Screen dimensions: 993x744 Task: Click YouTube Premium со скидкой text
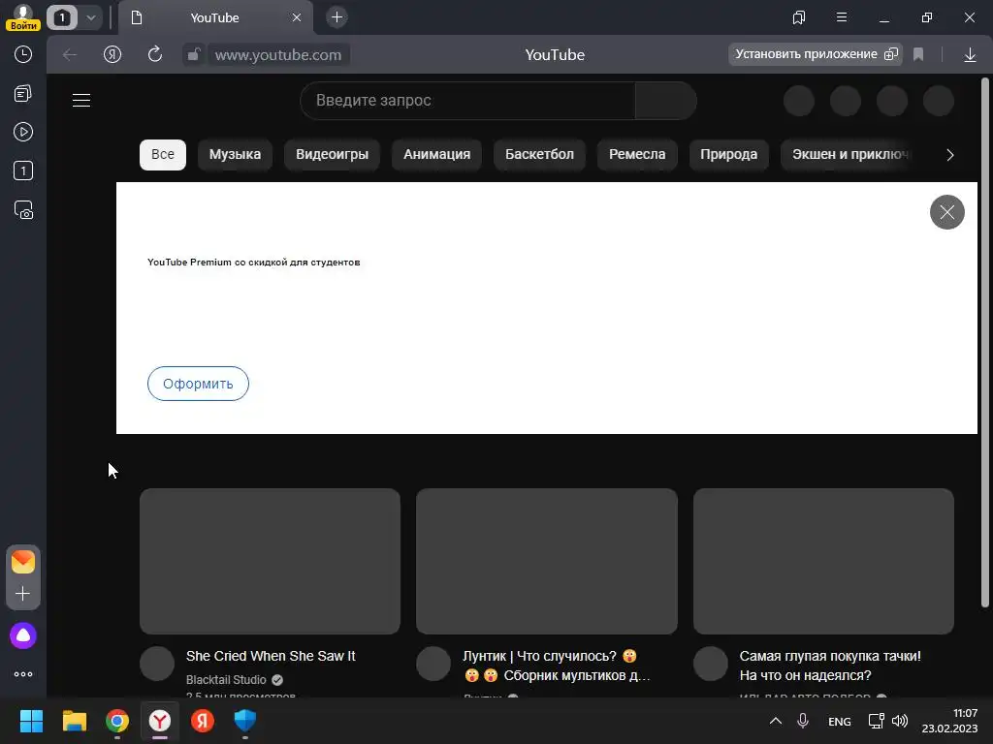[x=254, y=262]
